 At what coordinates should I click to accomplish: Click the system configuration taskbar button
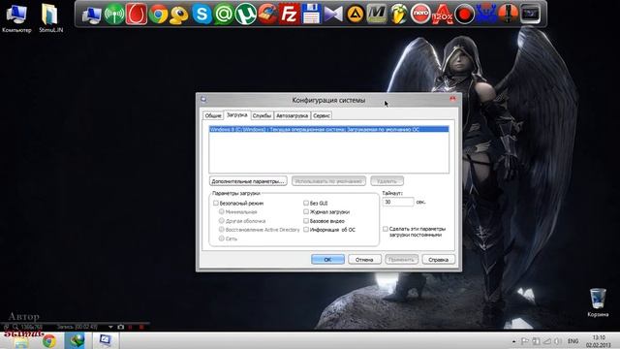click(106, 340)
